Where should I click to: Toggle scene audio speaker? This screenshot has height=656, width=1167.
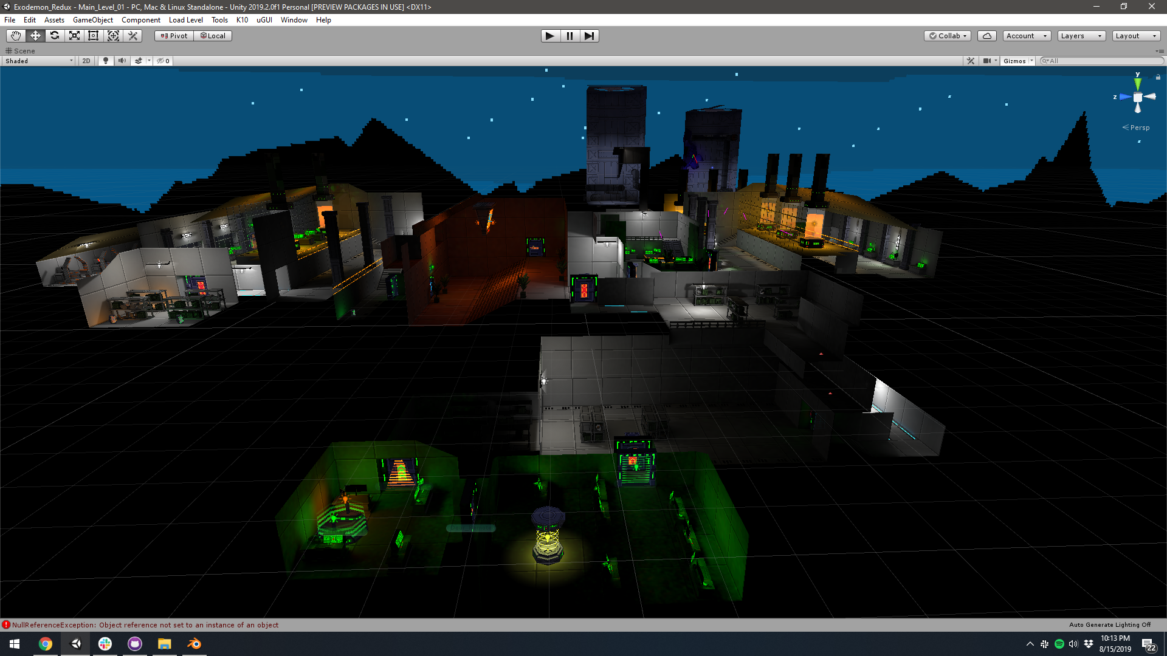(x=122, y=61)
